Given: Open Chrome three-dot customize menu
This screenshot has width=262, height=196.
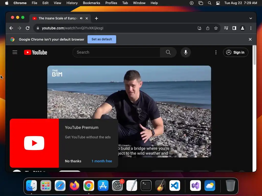Looking at the screenshot, I should 251,28.
